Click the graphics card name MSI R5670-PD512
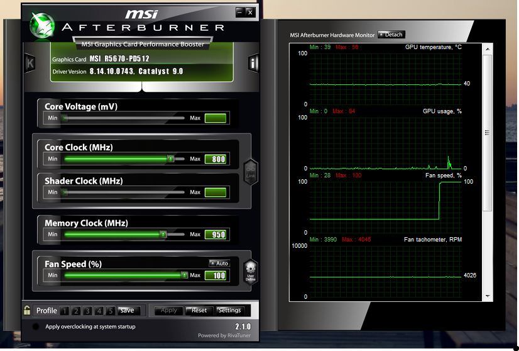The width and height of the screenshot is (519, 351). [119, 58]
